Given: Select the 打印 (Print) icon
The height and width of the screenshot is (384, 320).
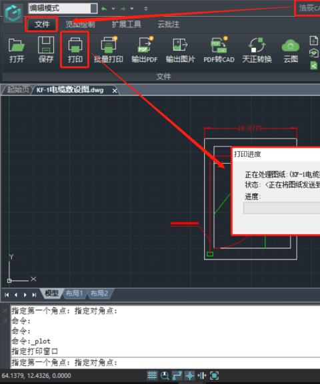Looking at the screenshot, I should (x=75, y=50).
